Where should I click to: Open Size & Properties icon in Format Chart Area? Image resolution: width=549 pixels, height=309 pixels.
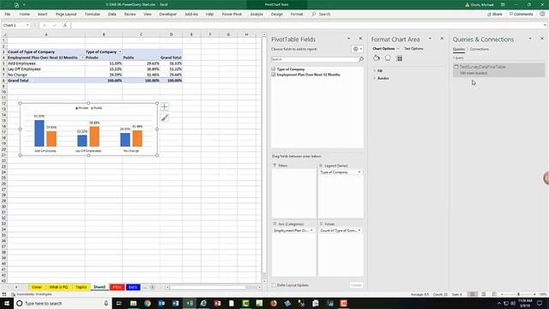pyautogui.click(x=400, y=58)
